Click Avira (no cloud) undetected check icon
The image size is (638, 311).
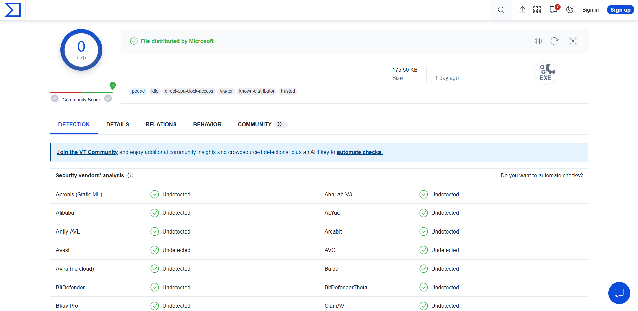(x=155, y=269)
